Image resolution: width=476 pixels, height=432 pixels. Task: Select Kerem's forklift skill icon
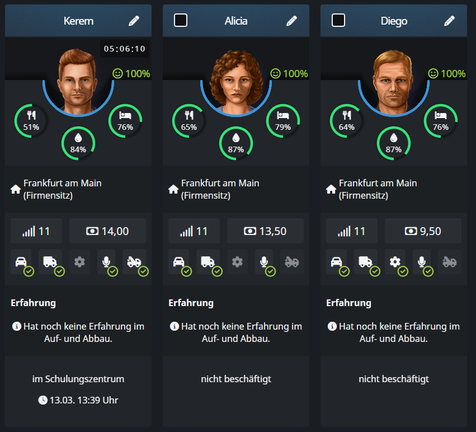[x=134, y=262]
